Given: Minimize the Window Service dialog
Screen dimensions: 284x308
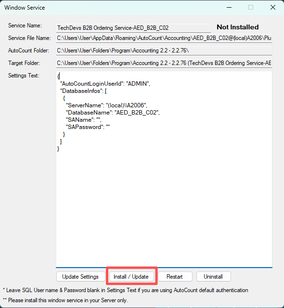Looking at the screenshot, I should [229, 8].
